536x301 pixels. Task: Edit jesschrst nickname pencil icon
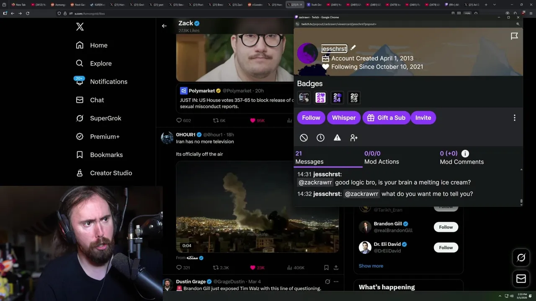[353, 48]
